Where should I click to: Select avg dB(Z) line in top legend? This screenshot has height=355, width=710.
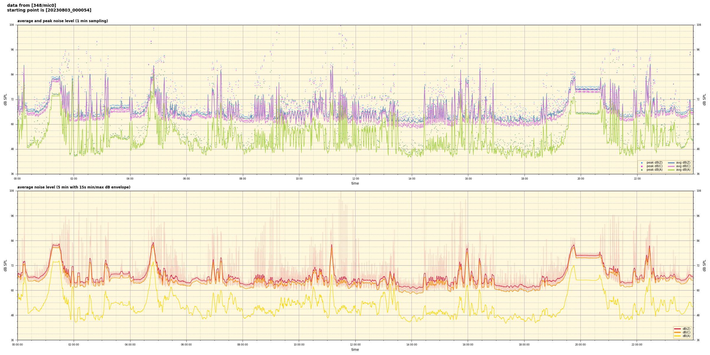(x=671, y=163)
